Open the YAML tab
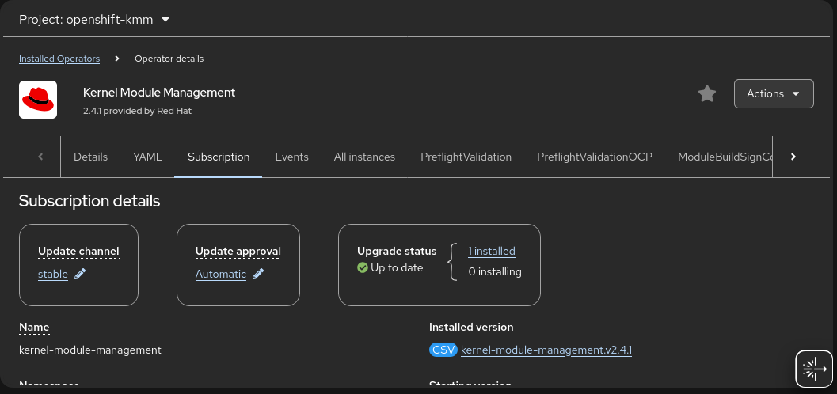The width and height of the screenshot is (837, 394). pyautogui.click(x=147, y=157)
